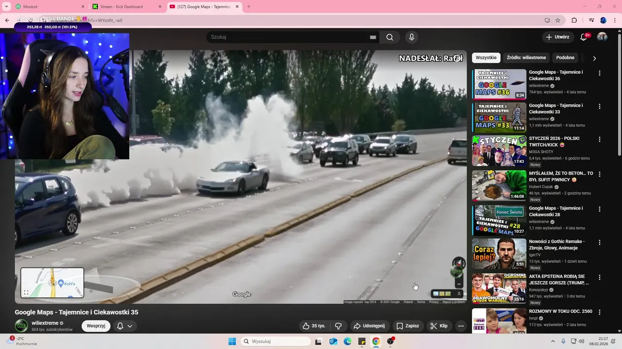Open Chrome media controls icon
Image resolution: width=622 pixels, height=349 pixels.
pyautogui.click(x=591, y=20)
